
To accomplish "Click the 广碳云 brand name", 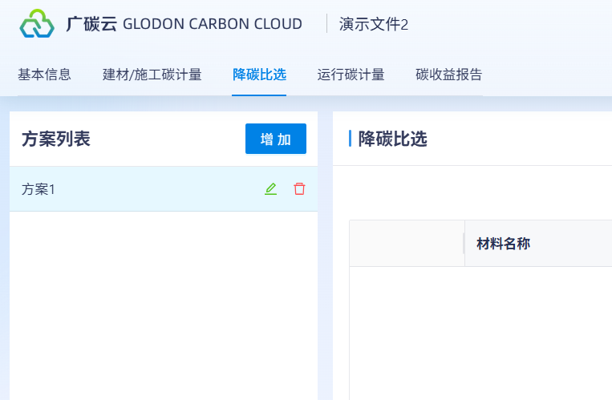I will point(91,24).
